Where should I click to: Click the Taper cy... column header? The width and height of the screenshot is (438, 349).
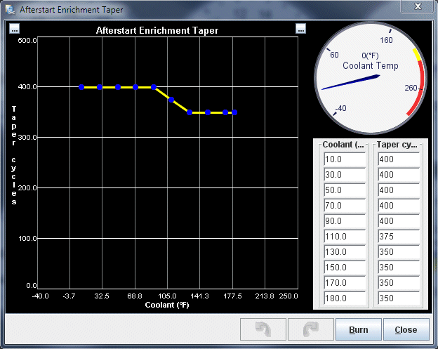397,145
